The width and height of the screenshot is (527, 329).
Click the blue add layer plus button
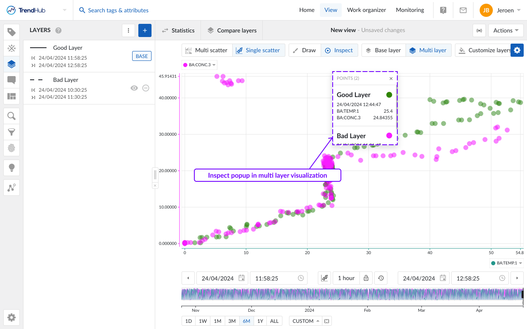[145, 30]
